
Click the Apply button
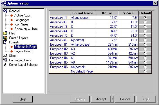point(146,99)
